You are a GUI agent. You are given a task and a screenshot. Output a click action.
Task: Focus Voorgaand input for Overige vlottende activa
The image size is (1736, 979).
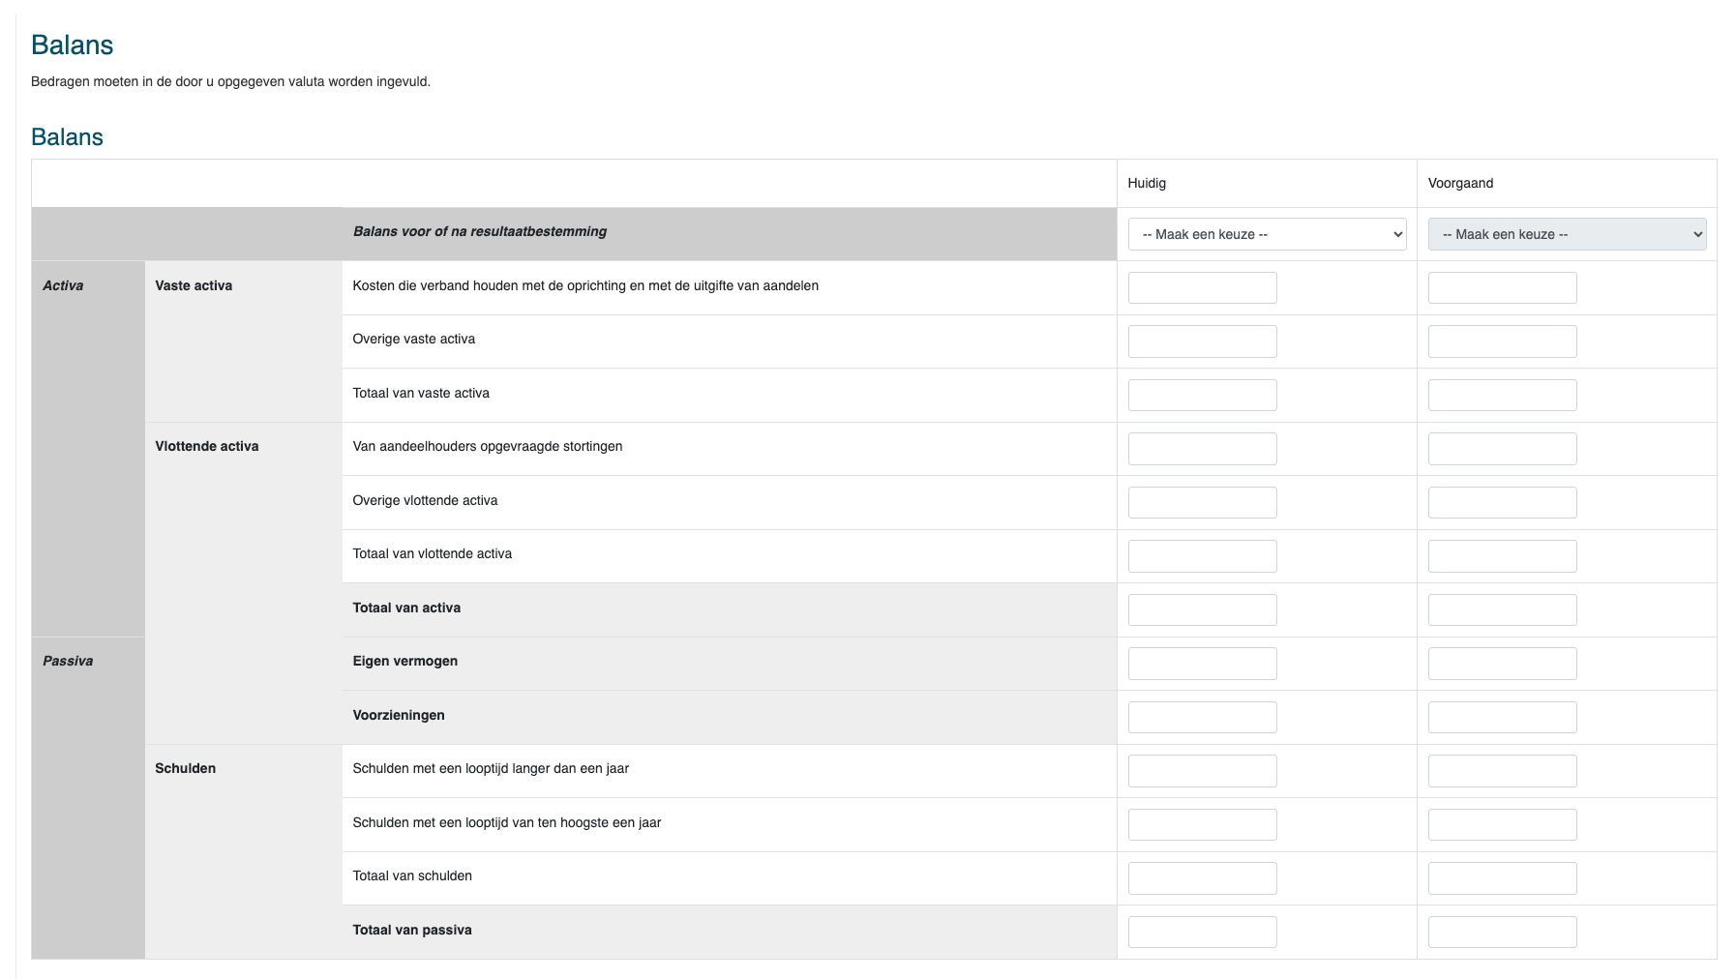pyautogui.click(x=1502, y=502)
